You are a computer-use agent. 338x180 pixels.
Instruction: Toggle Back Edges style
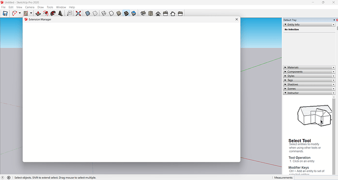95,13
